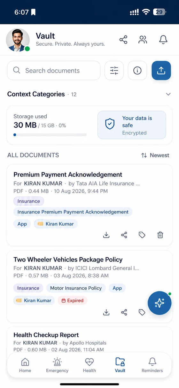Open notifications bell in header
Viewport: 179px width, 388px height.
(163, 40)
